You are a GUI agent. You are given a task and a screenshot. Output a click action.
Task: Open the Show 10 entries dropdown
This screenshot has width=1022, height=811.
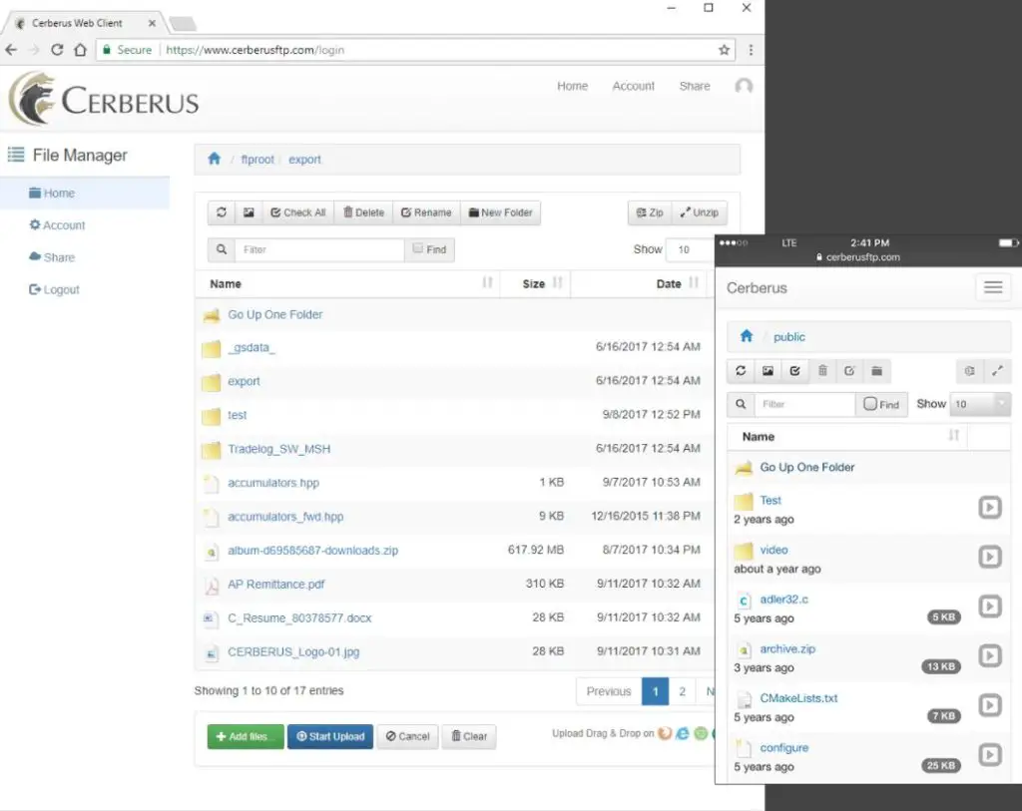pyautogui.click(x=690, y=249)
